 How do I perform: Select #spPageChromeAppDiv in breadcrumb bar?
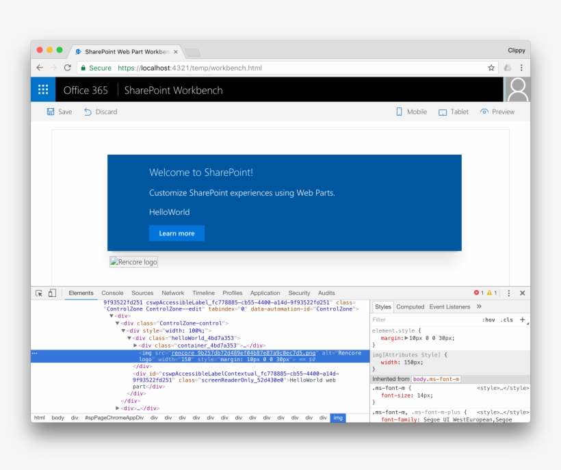pyautogui.click(x=114, y=418)
